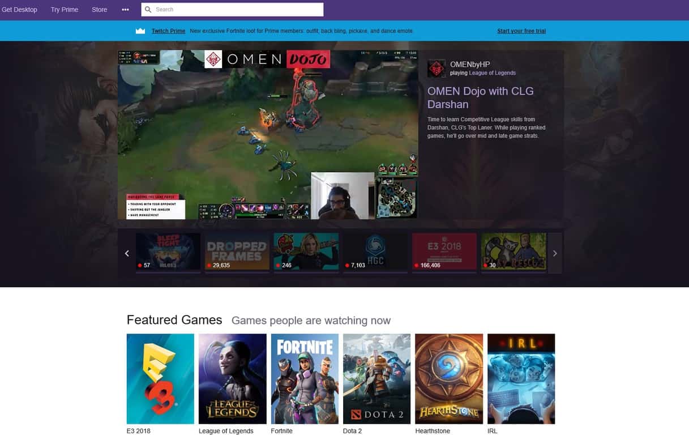Select E3 2018 stream with 166,406 viewers
Image resolution: width=689 pixels, height=435 pixels.
click(x=444, y=252)
